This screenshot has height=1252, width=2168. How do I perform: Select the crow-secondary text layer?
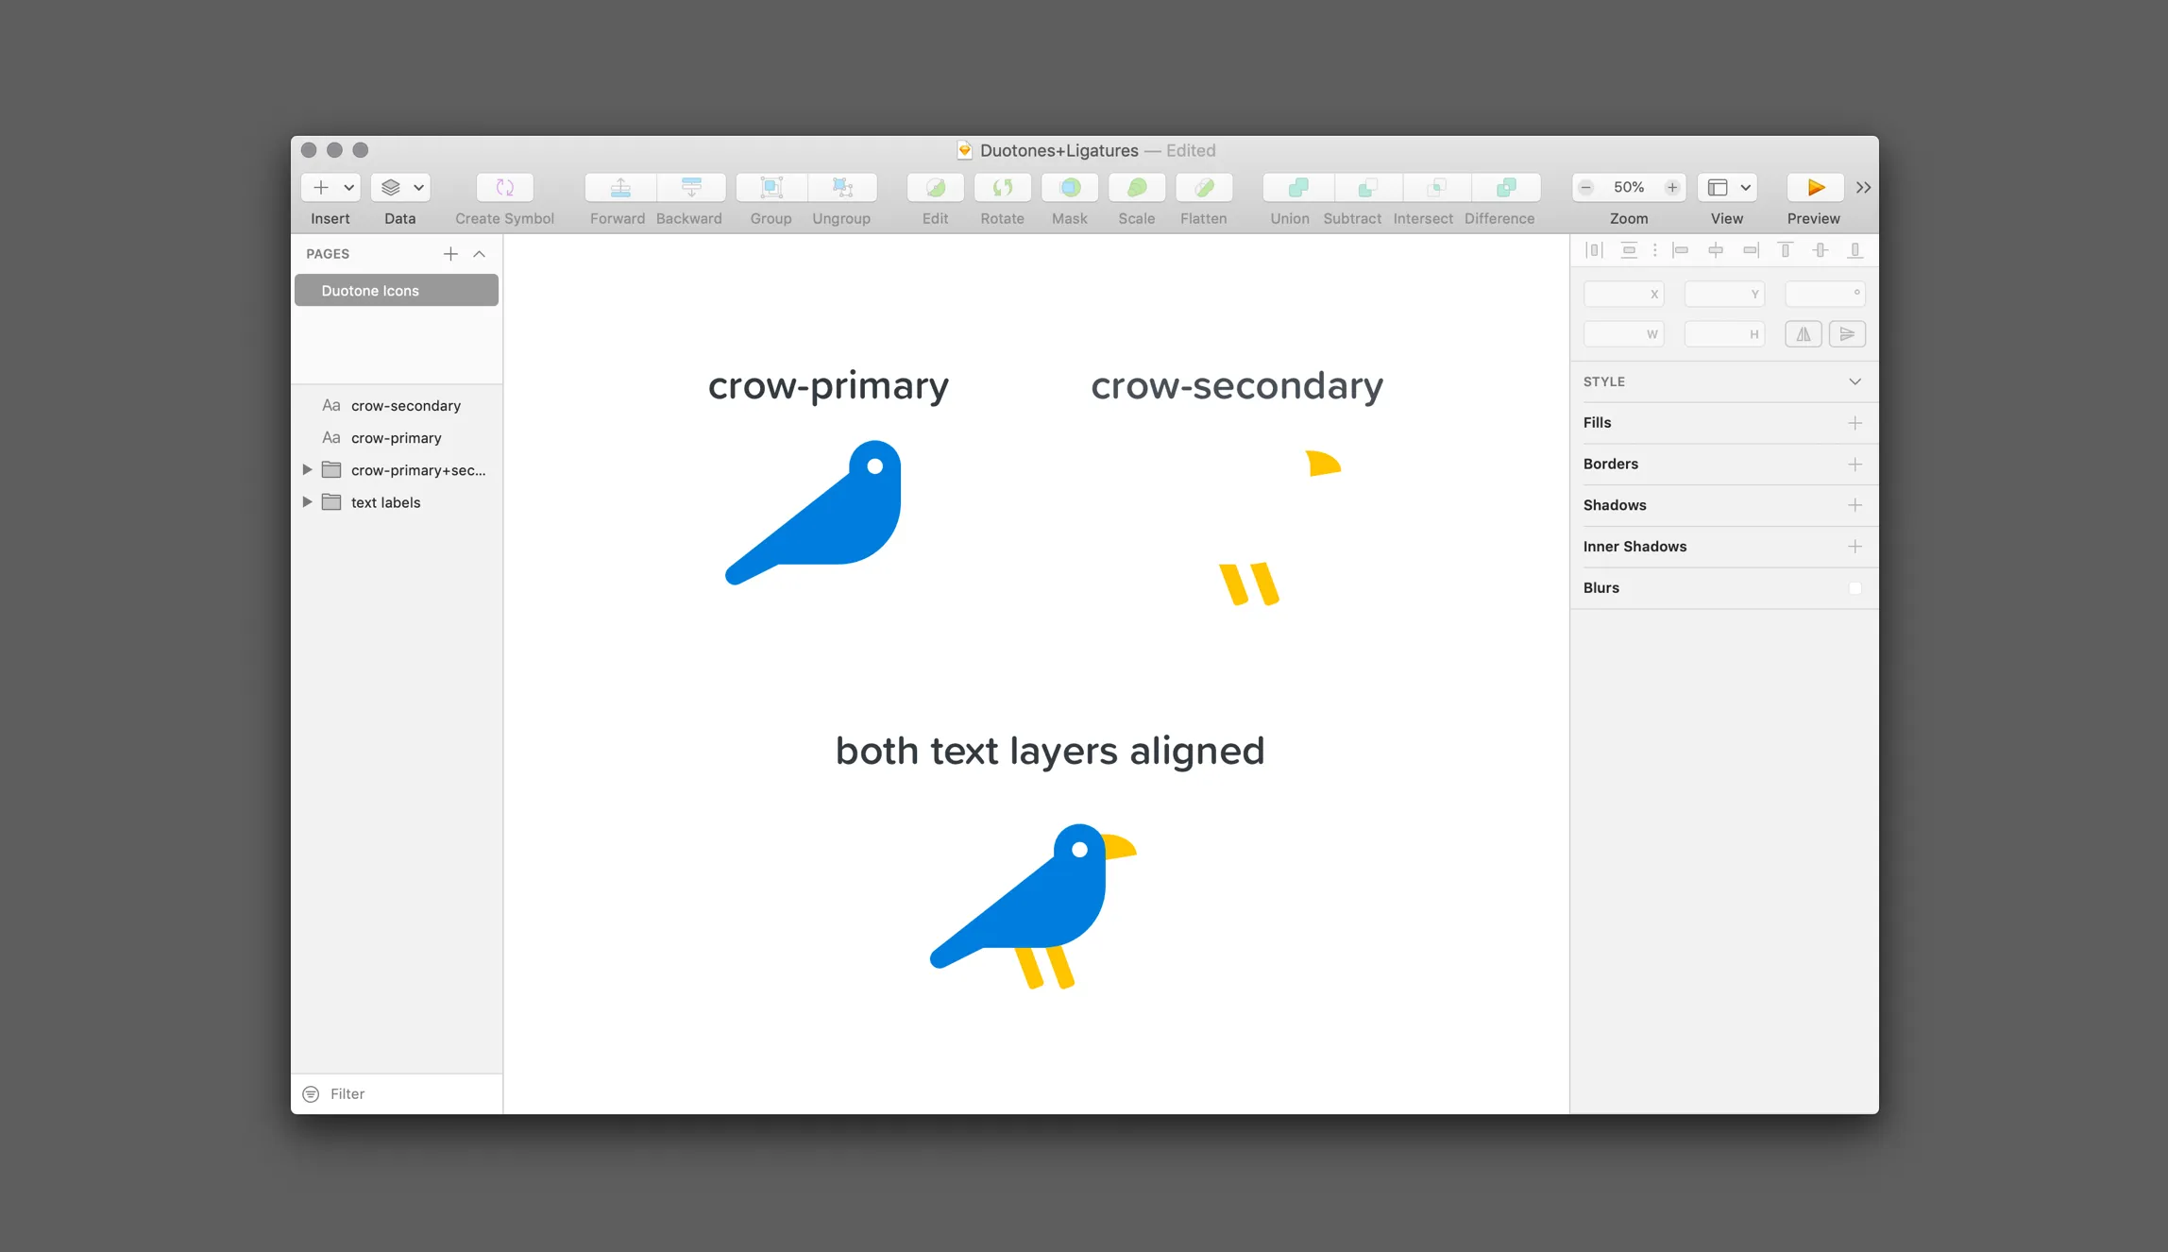[x=406, y=405]
